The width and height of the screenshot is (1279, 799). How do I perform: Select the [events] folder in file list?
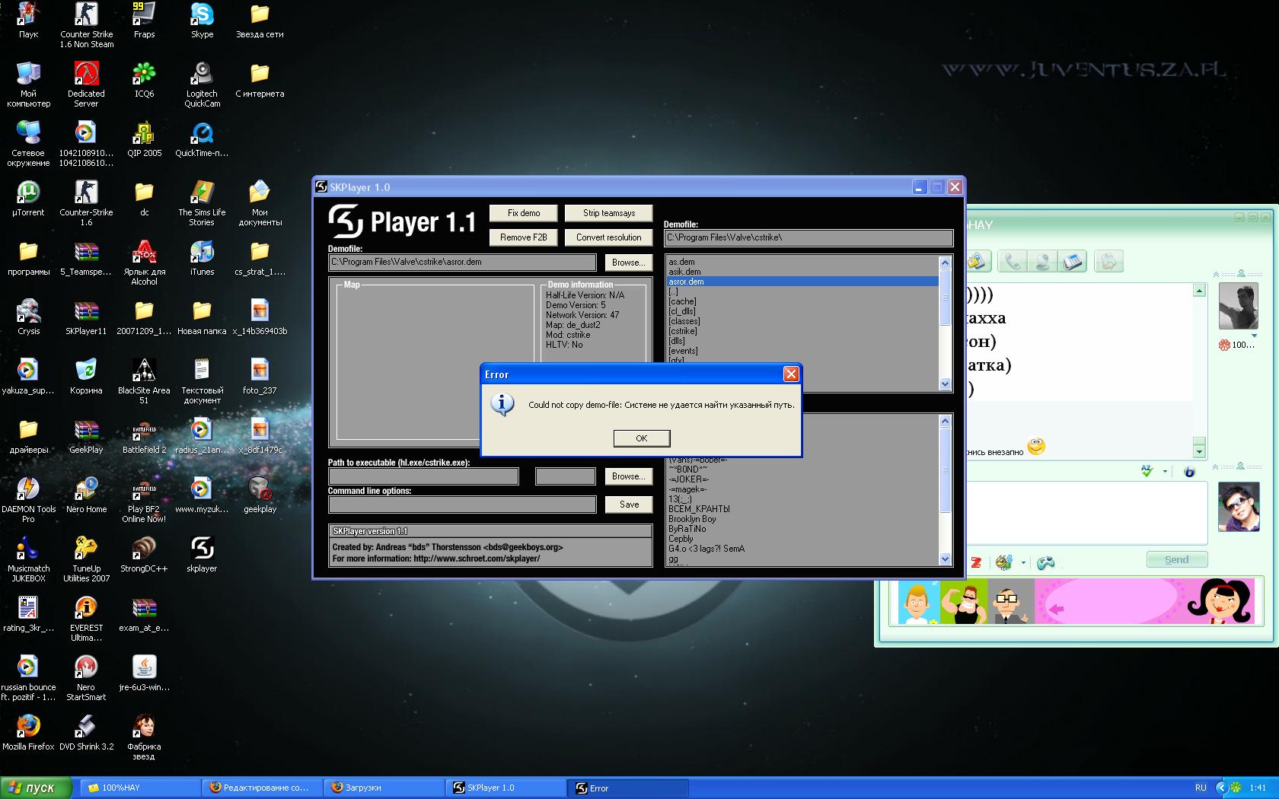(802, 351)
